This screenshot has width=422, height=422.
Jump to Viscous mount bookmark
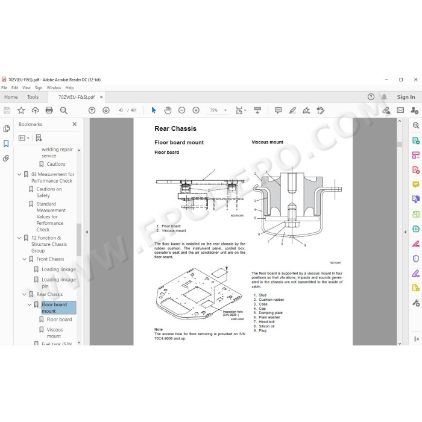54,333
